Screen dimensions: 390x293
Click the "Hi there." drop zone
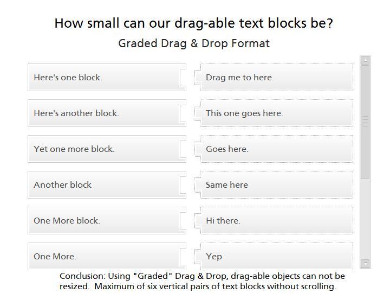click(x=276, y=221)
